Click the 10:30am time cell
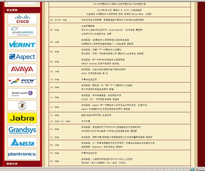The image size is (205, 171). (x=55, y=79)
